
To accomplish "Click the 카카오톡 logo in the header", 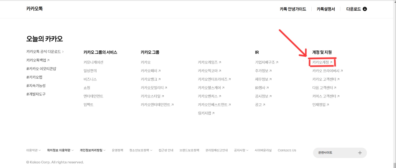I will click(x=34, y=9).
